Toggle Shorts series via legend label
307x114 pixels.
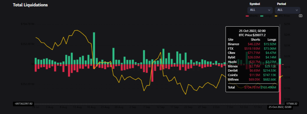tap(253, 16)
